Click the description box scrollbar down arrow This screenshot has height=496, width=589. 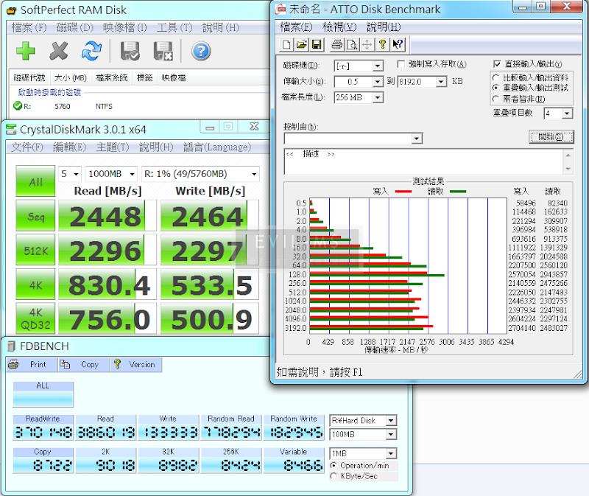(568, 170)
